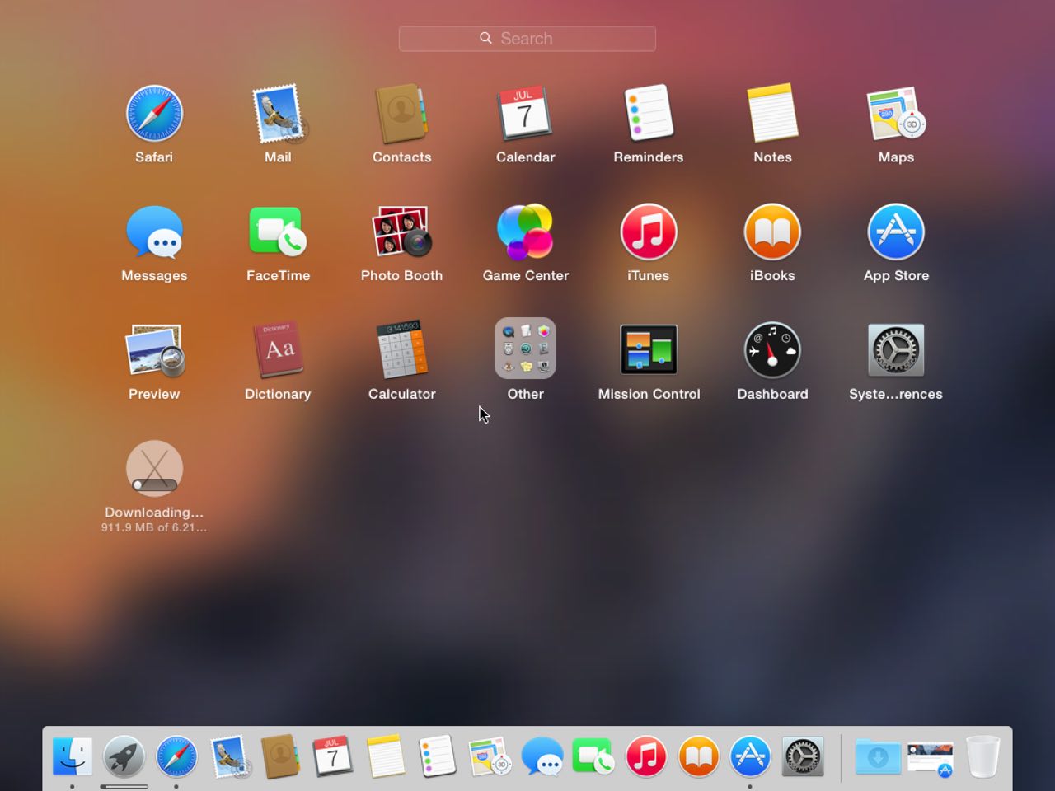Image resolution: width=1055 pixels, height=791 pixels.
Task: Open the Dictionary app
Action: 278,350
